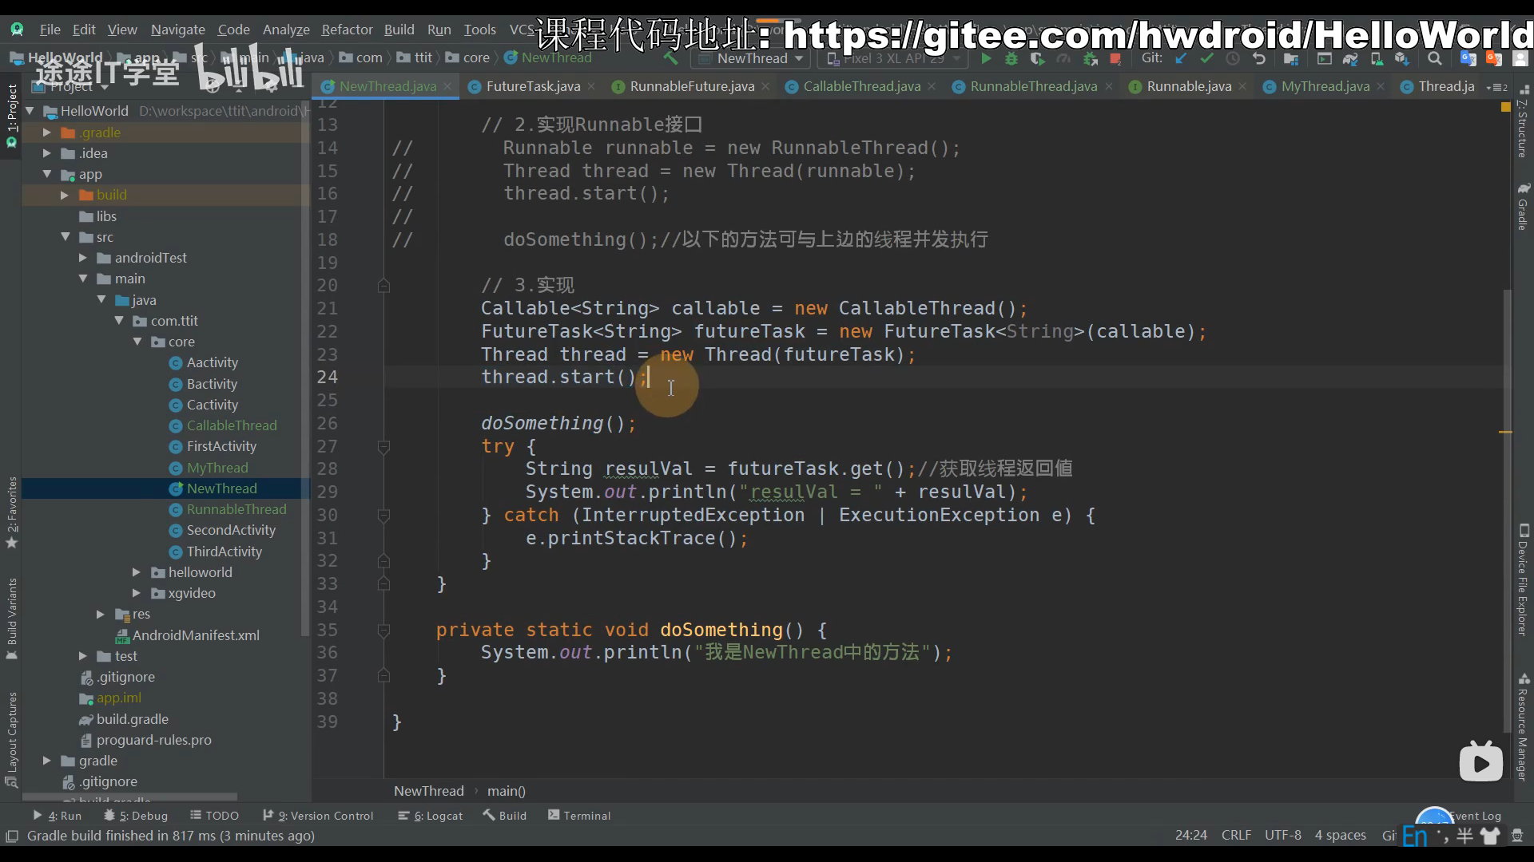Click the green Run button
The width and height of the screenshot is (1534, 862).
(986, 58)
